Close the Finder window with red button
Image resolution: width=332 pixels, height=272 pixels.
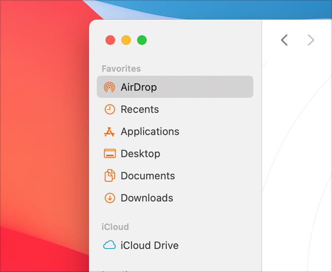(110, 40)
